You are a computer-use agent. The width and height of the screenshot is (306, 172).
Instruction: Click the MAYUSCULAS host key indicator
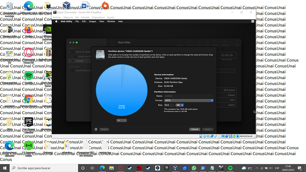point(246,136)
